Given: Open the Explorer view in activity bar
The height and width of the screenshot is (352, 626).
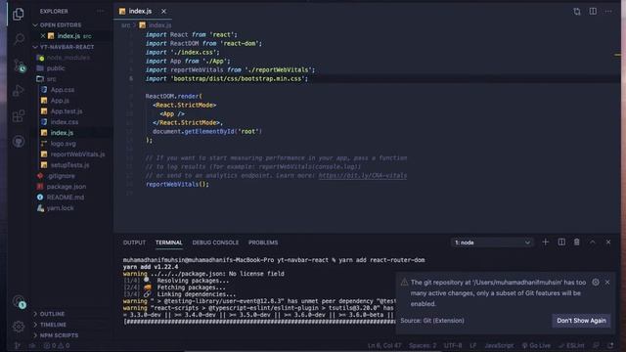Looking at the screenshot, I should (x=18, y=15).
